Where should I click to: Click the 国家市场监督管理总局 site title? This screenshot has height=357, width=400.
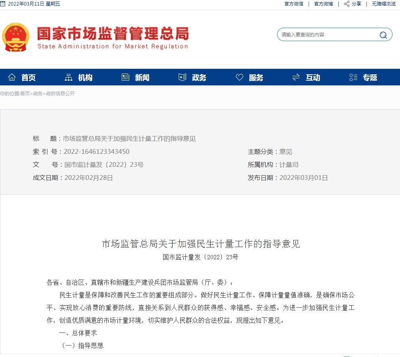tap(113, 34)
